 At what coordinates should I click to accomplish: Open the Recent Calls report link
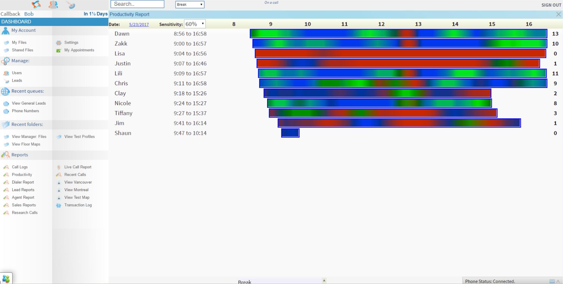pyautogui.click(x=75, y=175)
